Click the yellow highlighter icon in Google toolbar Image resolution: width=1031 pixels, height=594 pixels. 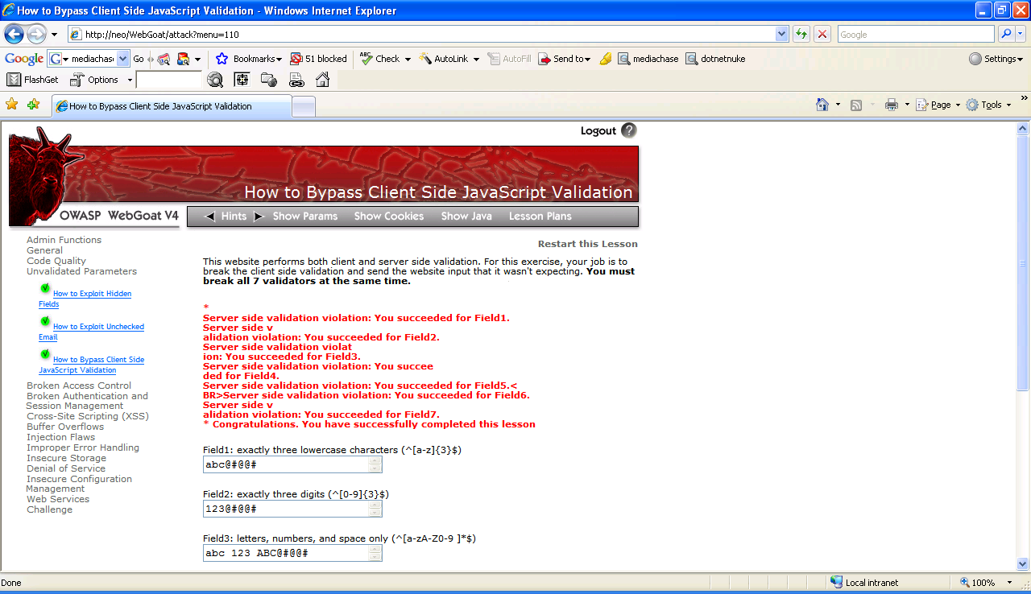click(x=606, y=59)
